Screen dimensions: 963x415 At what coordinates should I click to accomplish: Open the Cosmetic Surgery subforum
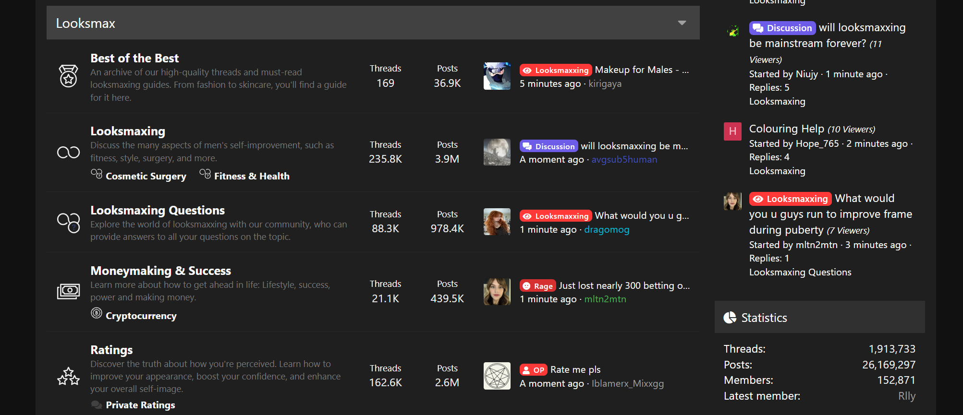[x=146, y=176]
